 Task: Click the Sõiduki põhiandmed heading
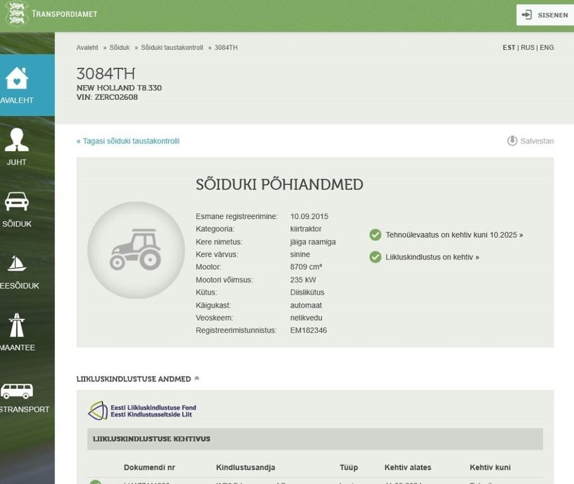point(279,185)
